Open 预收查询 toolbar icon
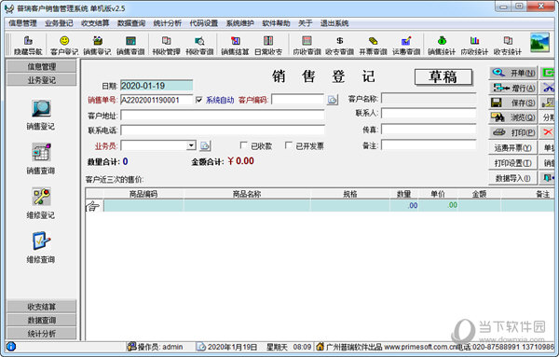 [199, 46]
